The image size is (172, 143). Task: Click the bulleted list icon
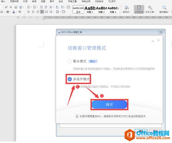point(29,7)
